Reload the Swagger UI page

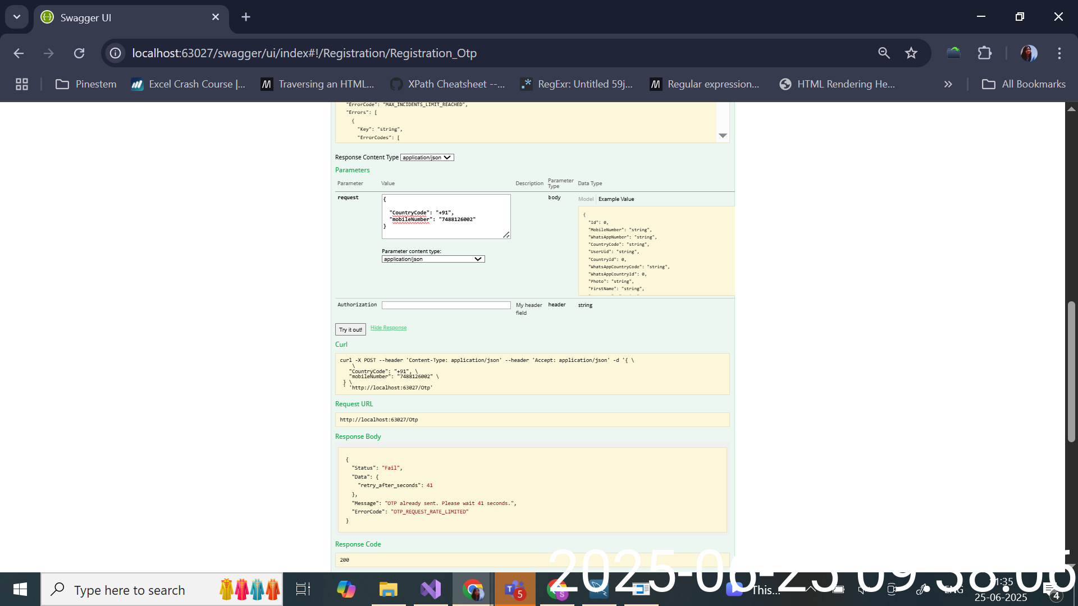click(x=79, y=53)
